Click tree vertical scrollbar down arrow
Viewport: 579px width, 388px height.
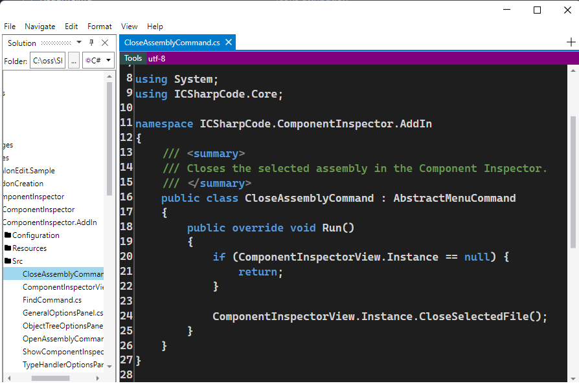point(109,367)
